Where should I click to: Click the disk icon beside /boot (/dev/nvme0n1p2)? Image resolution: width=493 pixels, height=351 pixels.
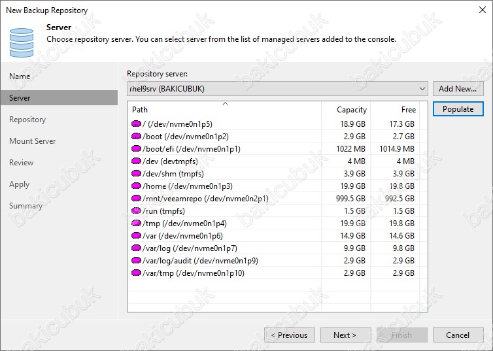[136, 137]
